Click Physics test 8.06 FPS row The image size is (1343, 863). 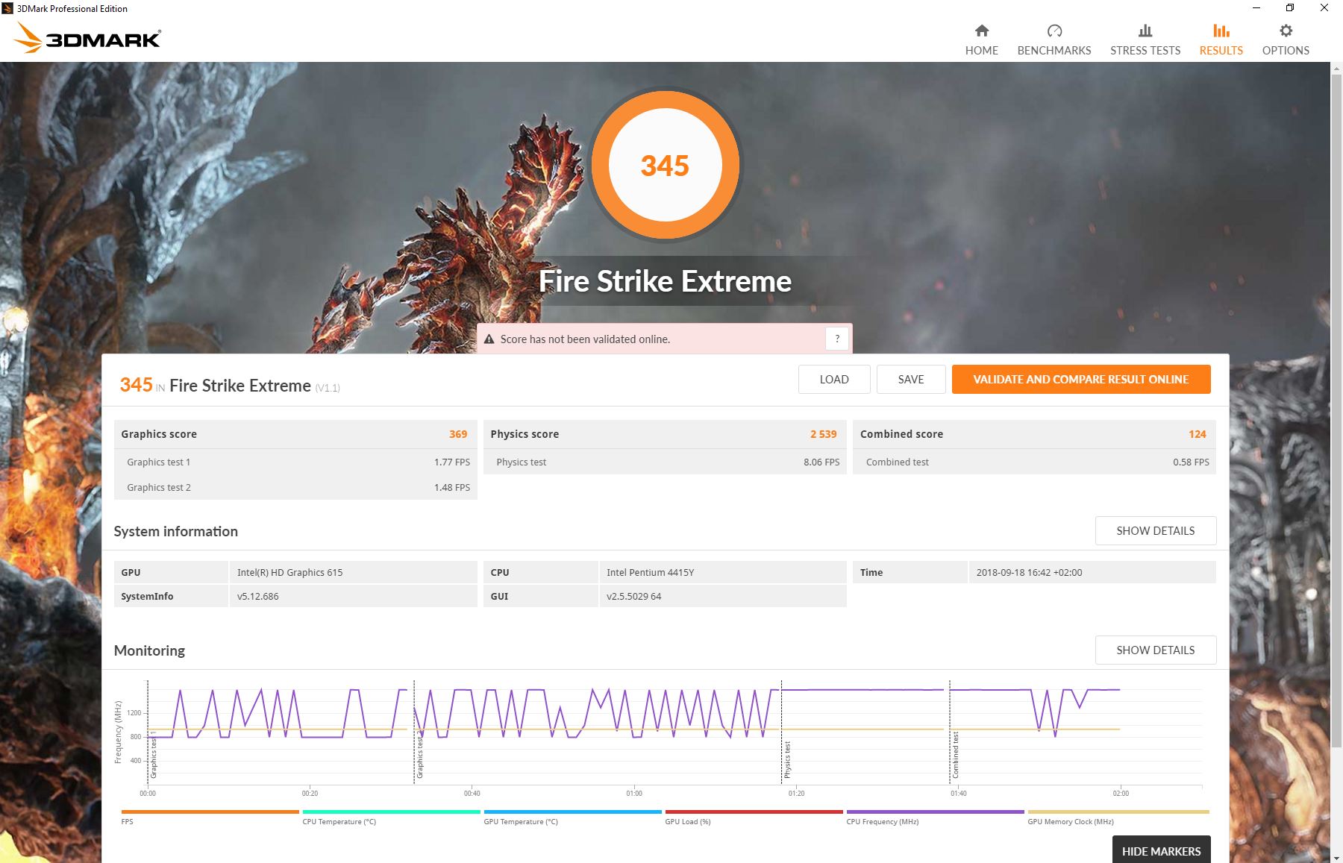pyautogui.click(x=665, y=462)
